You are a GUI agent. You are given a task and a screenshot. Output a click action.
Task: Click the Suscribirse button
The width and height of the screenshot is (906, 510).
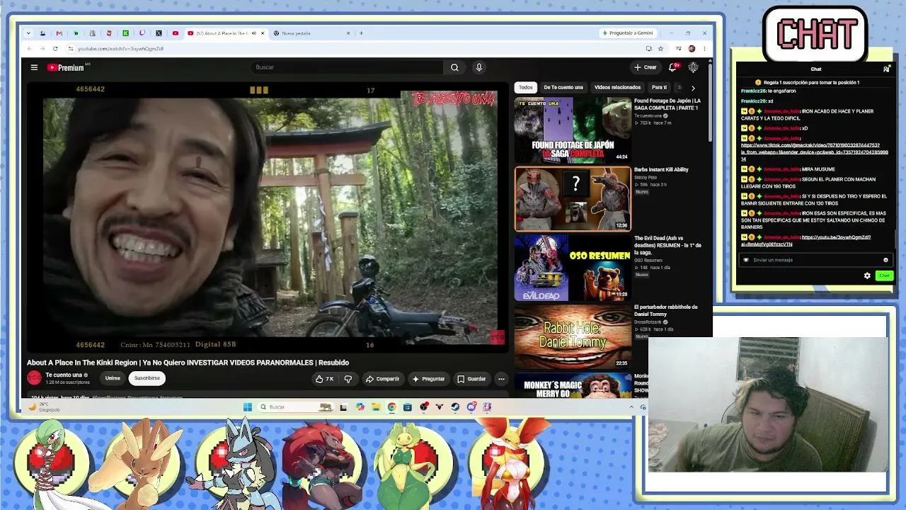147,378
